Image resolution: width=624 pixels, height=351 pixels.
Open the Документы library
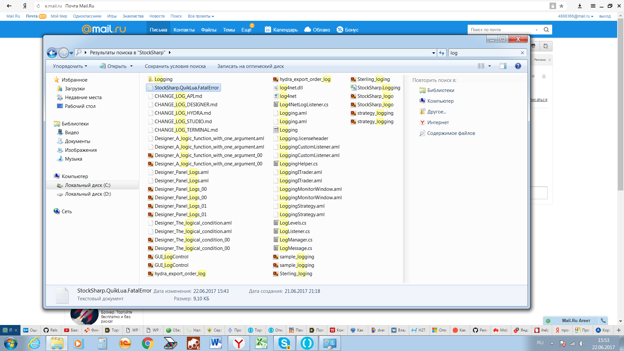77,141
